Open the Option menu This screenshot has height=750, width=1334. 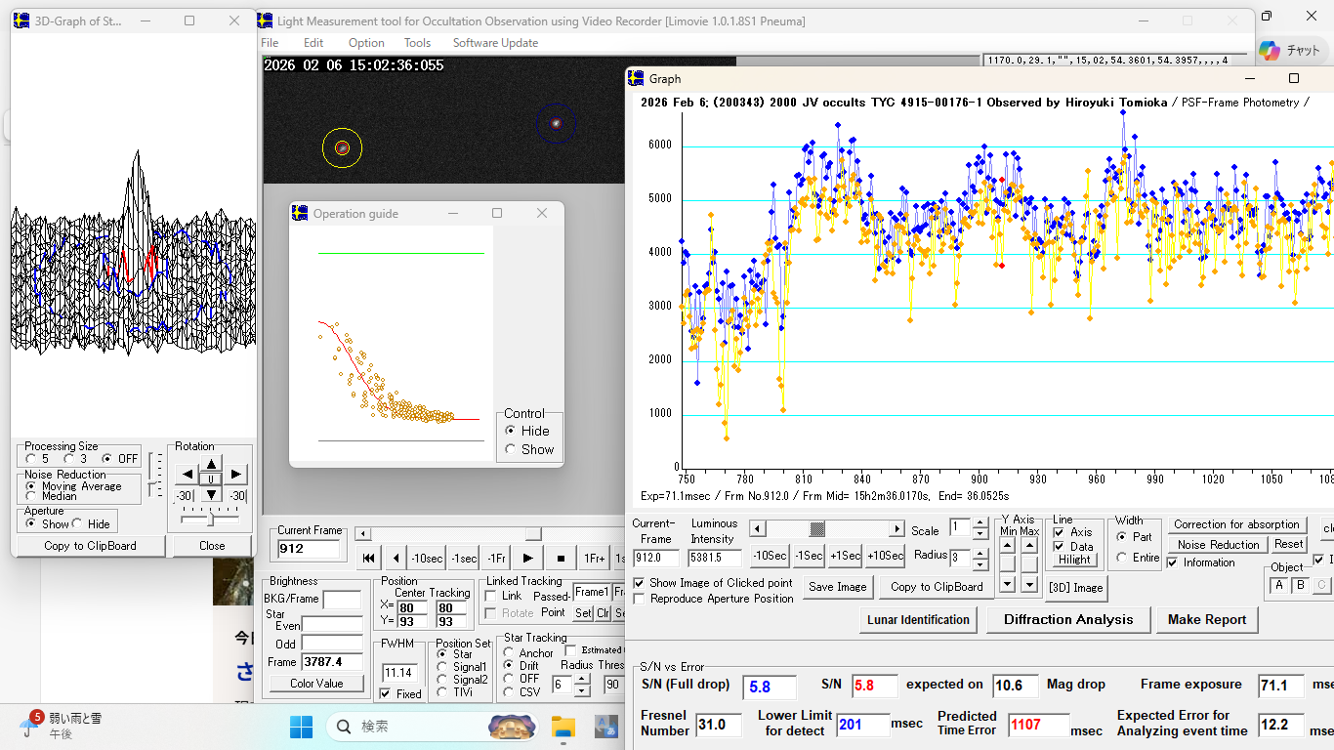coord(366,43)
